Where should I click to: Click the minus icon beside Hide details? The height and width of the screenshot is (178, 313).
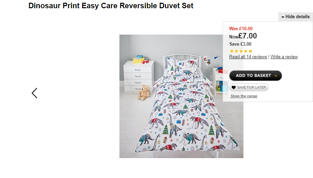click(283, 17)
